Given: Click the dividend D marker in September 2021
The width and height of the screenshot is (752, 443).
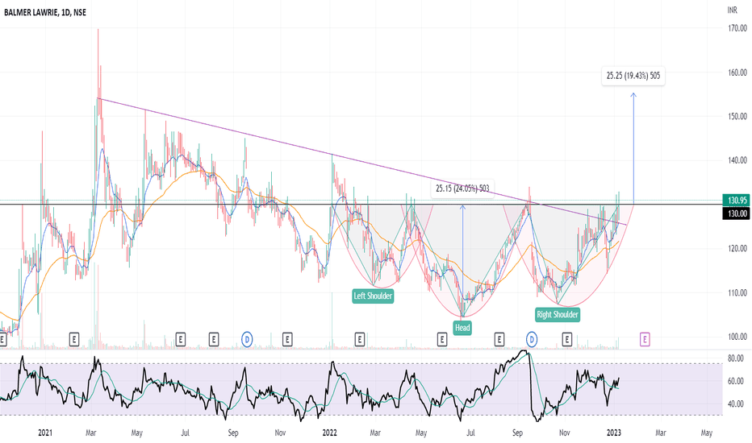Looking at the screenshot, I should click(x=247, y=340).
